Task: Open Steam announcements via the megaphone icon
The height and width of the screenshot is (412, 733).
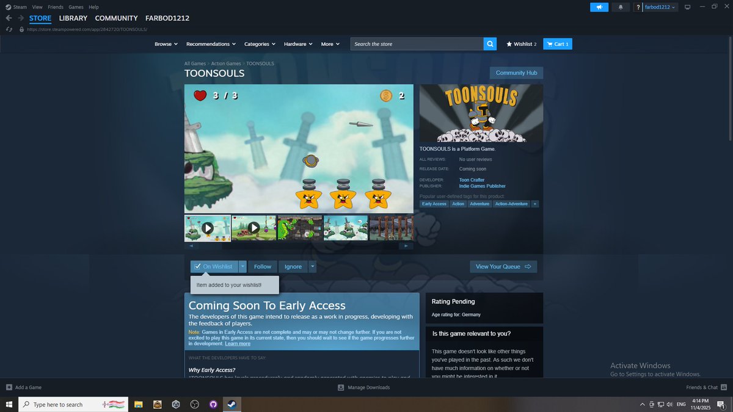Action: pyautogui.click(x=599, y=7)
